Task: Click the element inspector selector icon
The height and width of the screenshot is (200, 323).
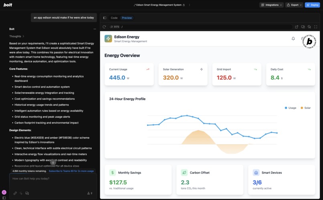Action: click(309, 27)
